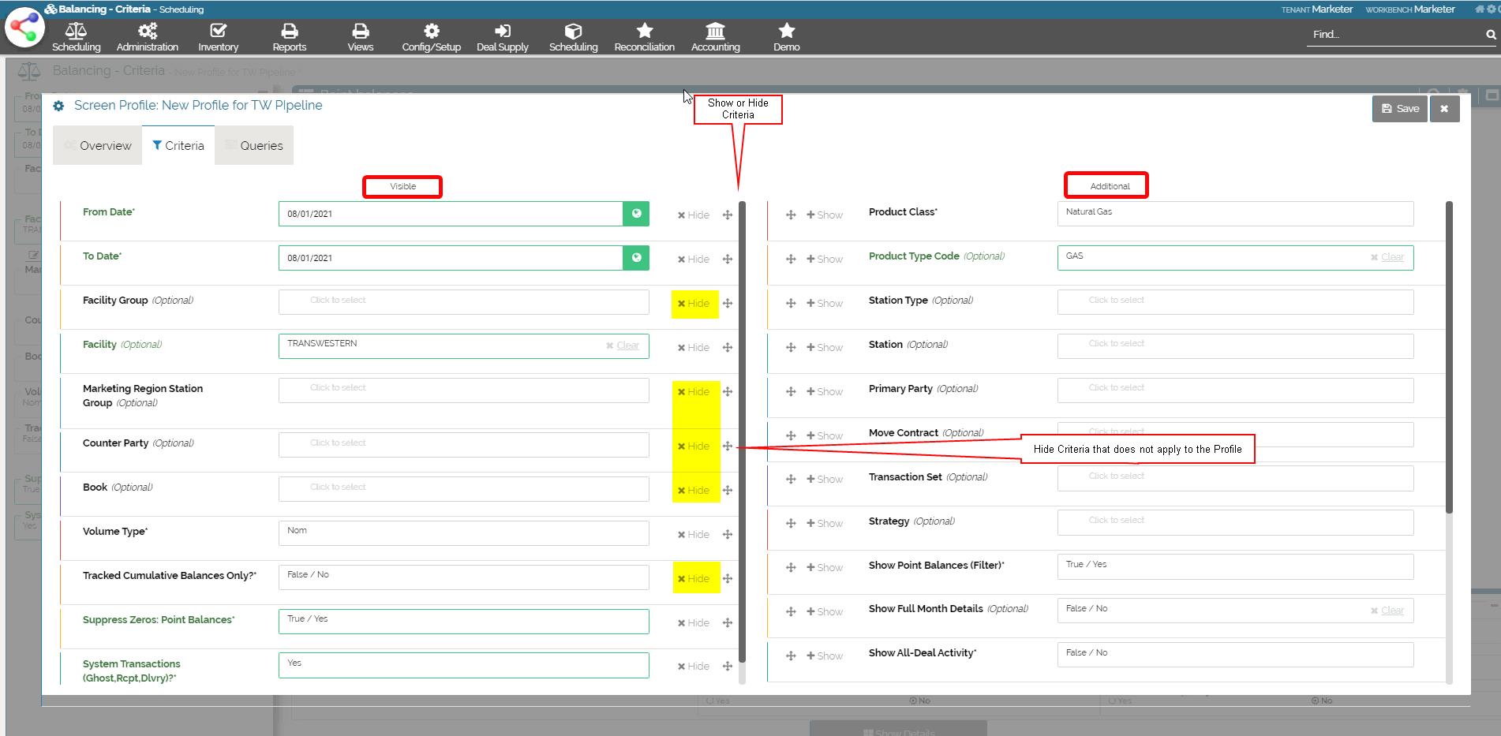Open the Deal Supply icon

502,32
